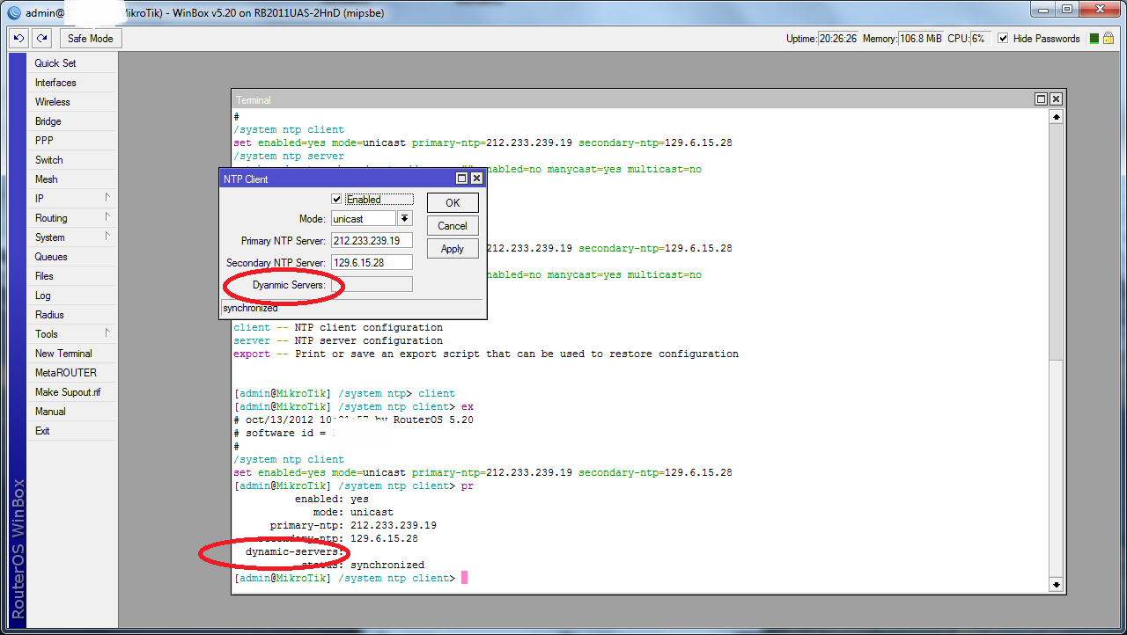Click the Primary NTP Server field

pos(371,241)
